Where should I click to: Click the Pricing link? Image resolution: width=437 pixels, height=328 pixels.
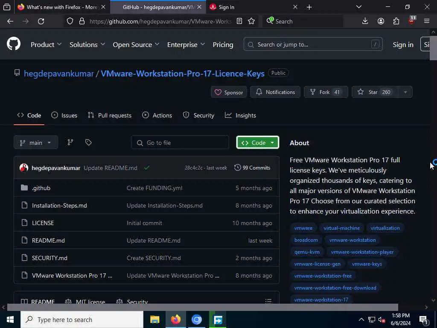(x=223, y=44)
